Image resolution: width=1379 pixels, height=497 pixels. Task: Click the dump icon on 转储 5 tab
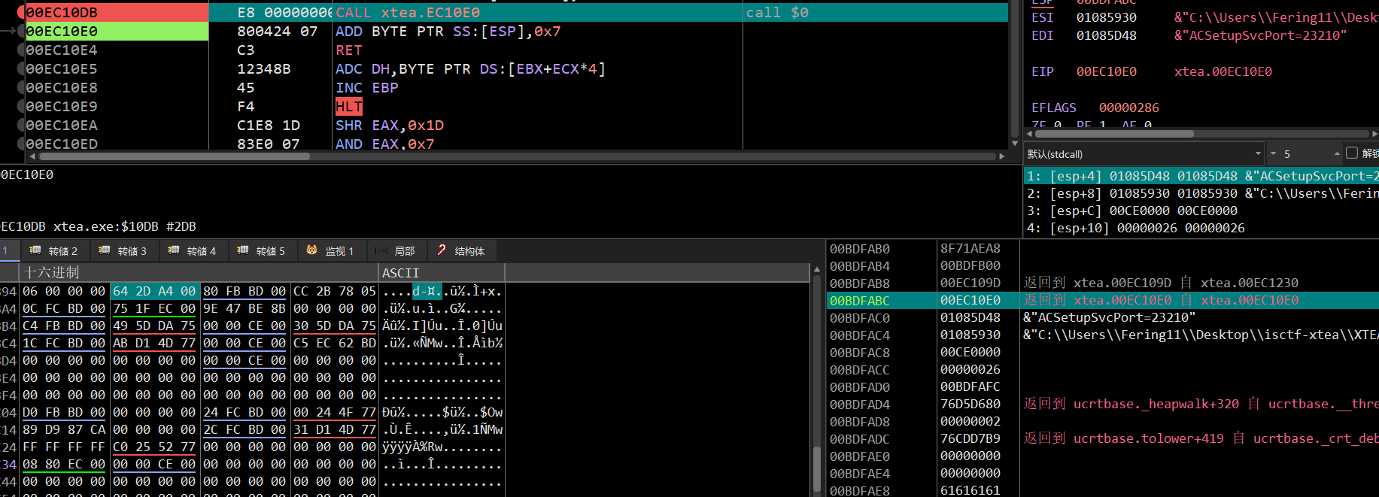point(242,250)
